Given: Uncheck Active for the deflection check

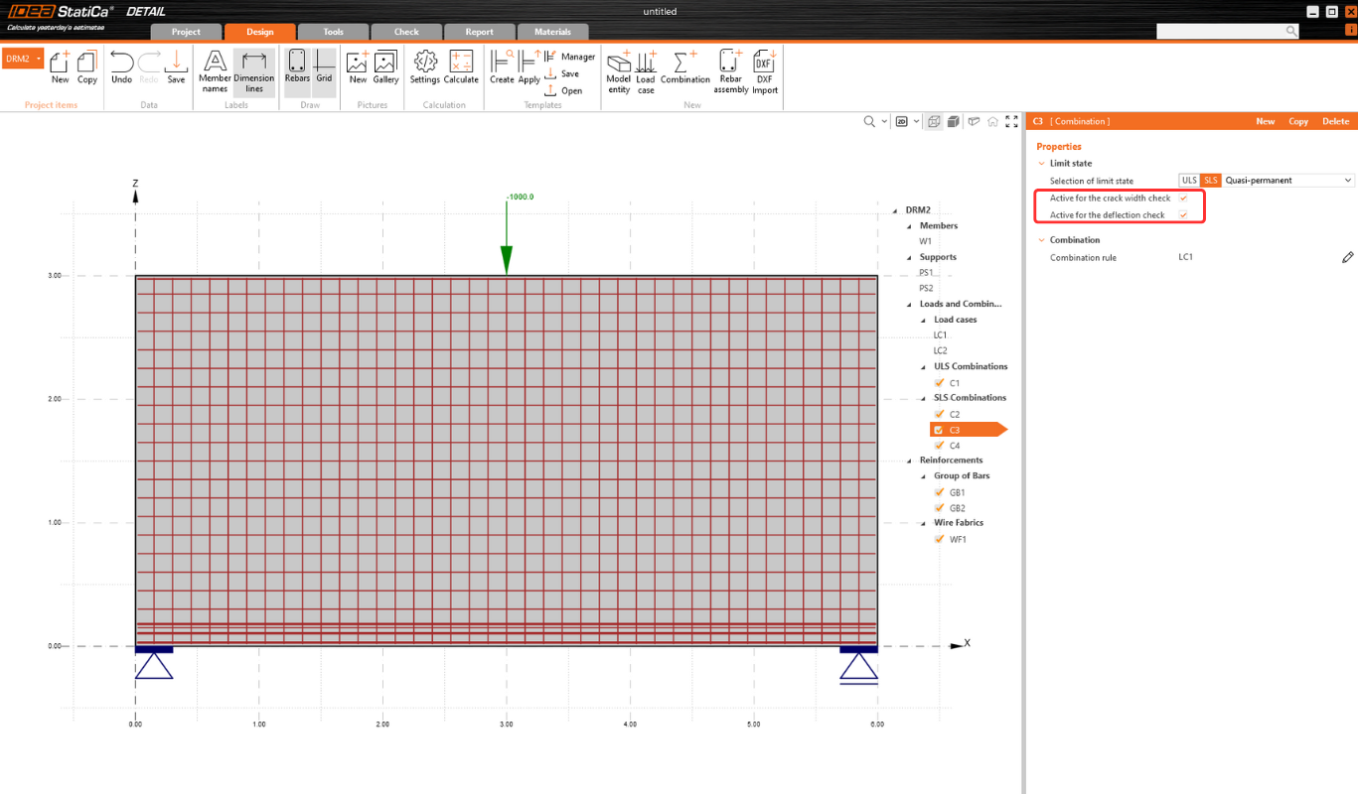Looking at the screenshot, I should coord(1183,215).
